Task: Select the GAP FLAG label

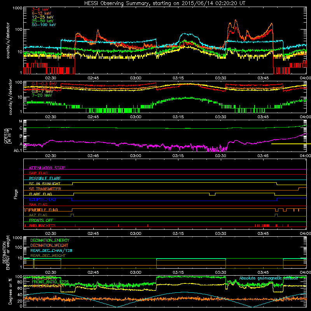Action: [38, 173]
